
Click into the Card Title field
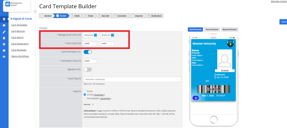pos(133,79)
